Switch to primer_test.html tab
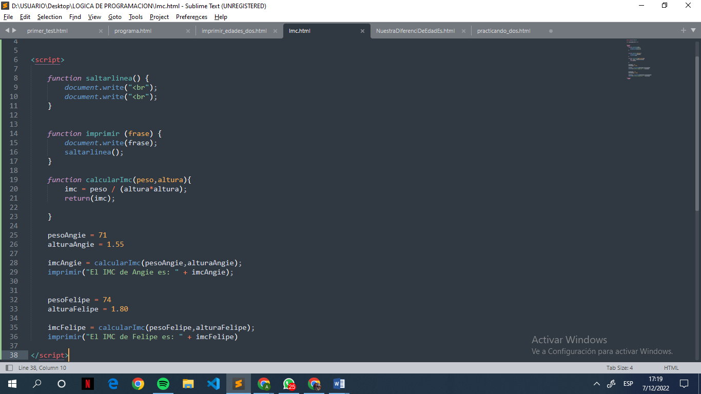701x394 pixels. click(x=47, y=31)
